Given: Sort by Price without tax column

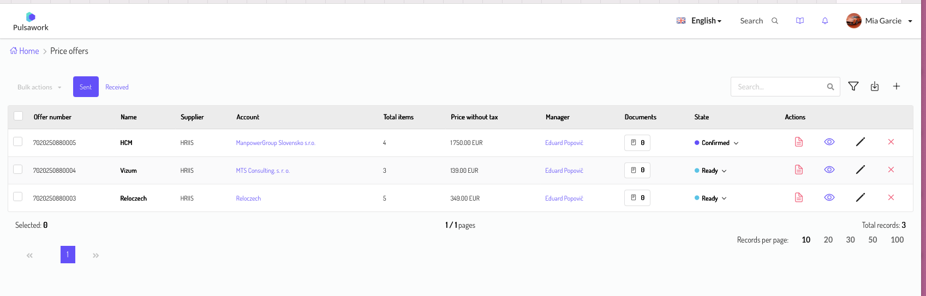Looking at the screenshot, I should (474, 117).
